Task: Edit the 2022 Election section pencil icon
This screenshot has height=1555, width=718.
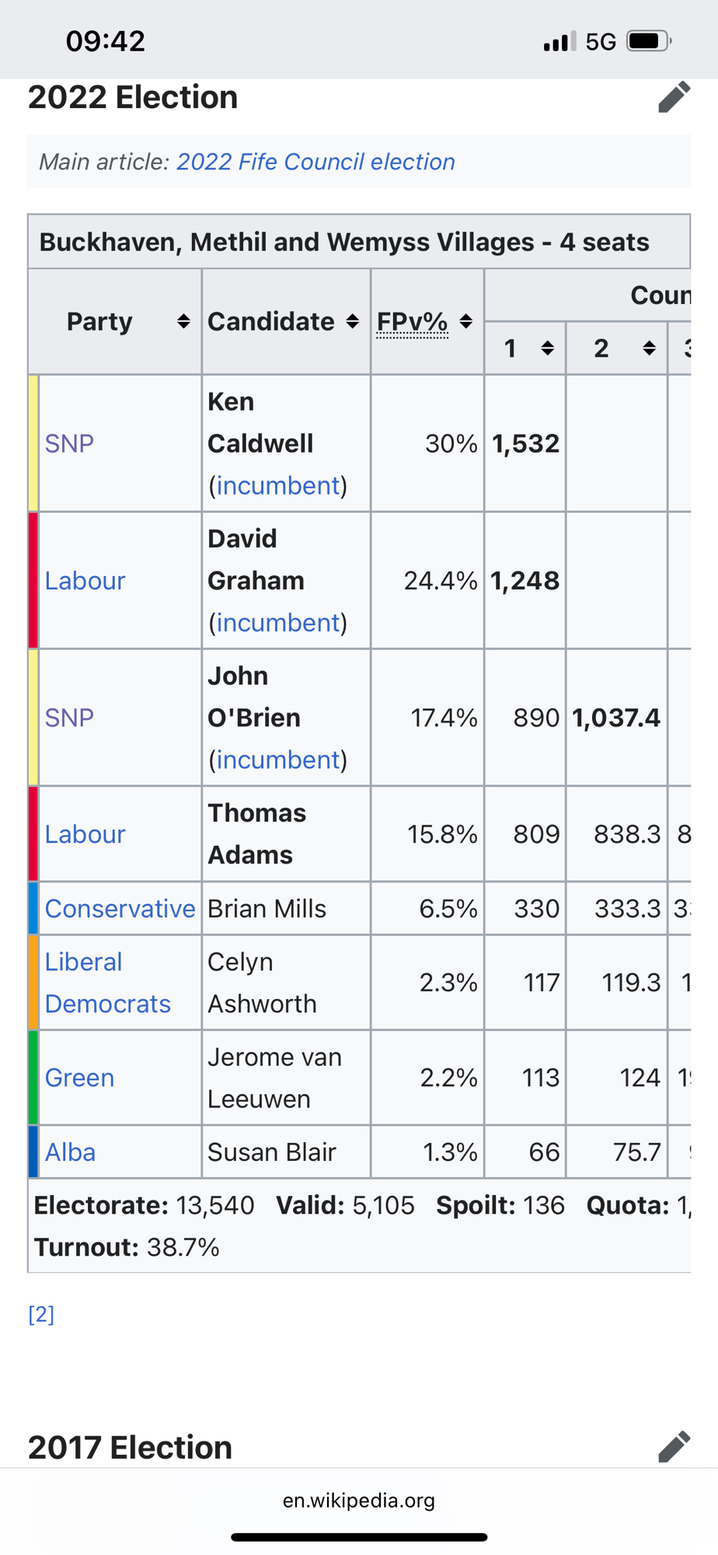Action: click(x=674, y=97)
